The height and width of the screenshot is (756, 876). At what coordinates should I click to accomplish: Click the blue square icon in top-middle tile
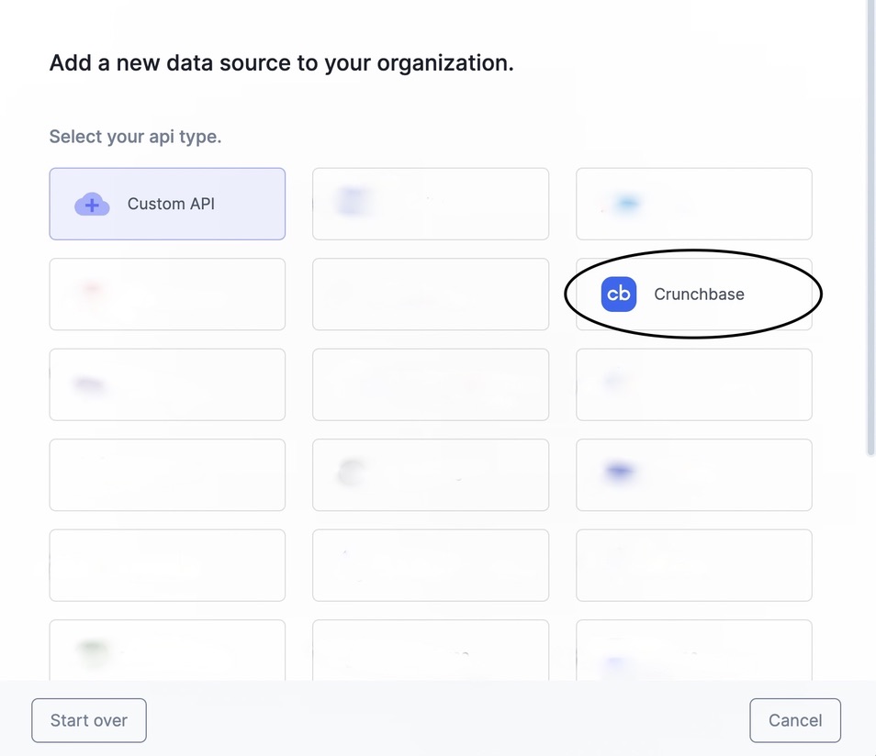[x=354, y=200]
